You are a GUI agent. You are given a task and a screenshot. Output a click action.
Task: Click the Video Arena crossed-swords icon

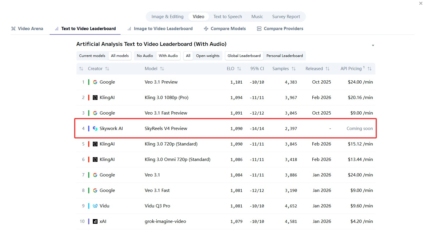coord(13,29)
